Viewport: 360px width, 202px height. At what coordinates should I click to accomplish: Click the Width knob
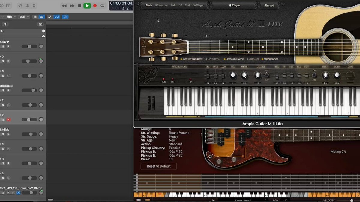coord(244,75)
